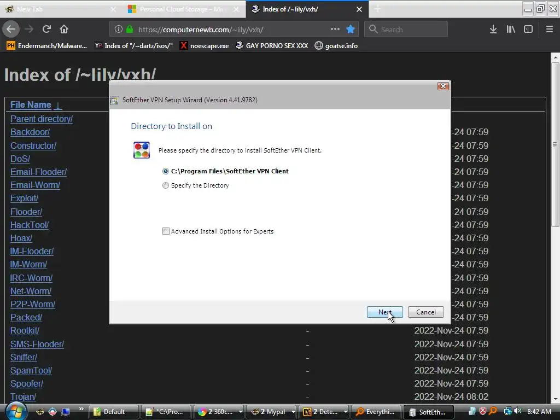Viewport: 560px width, 420px height.
Task: Click the browser Search field
Action: (406, 30)
